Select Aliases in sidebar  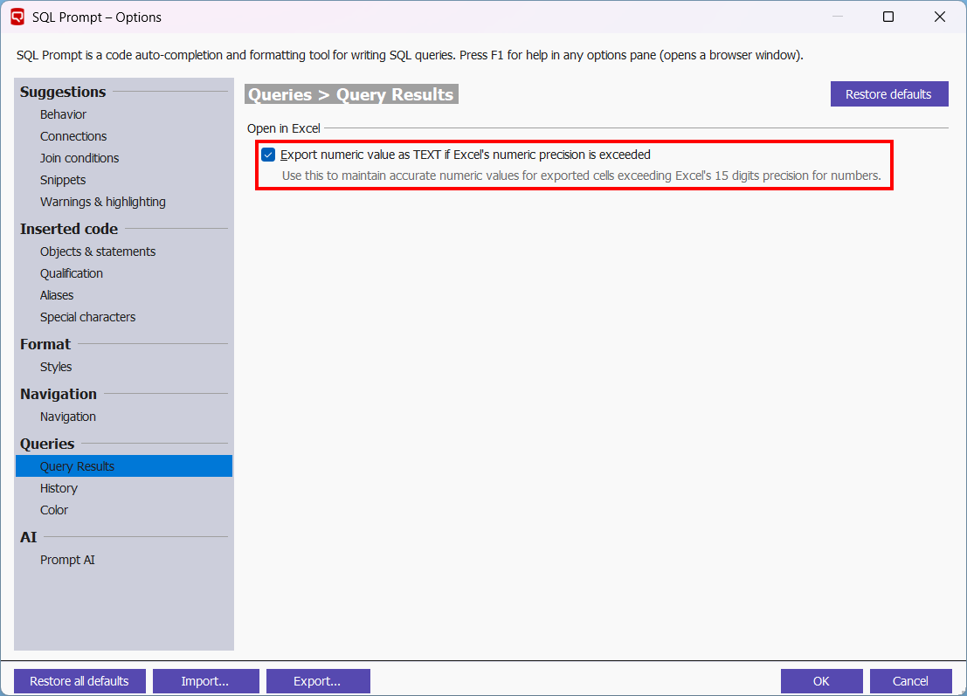tap(57, 295)
